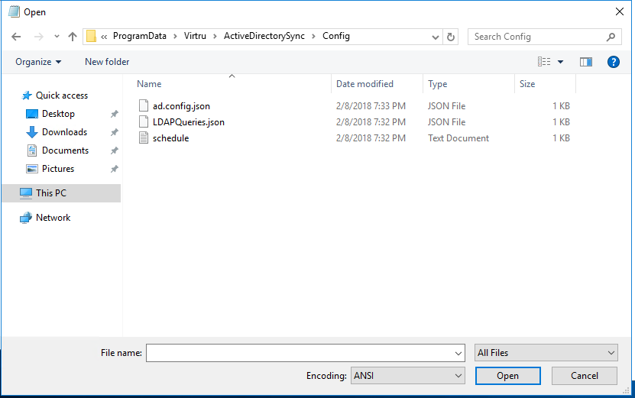This screenshot has width=635, height=398.
Task: Click the LDAPQueries.json file icon
Action: 144,122
